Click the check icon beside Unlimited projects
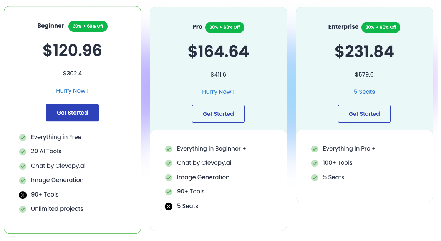This screenshot has width=441, height=241. [23, 209]
